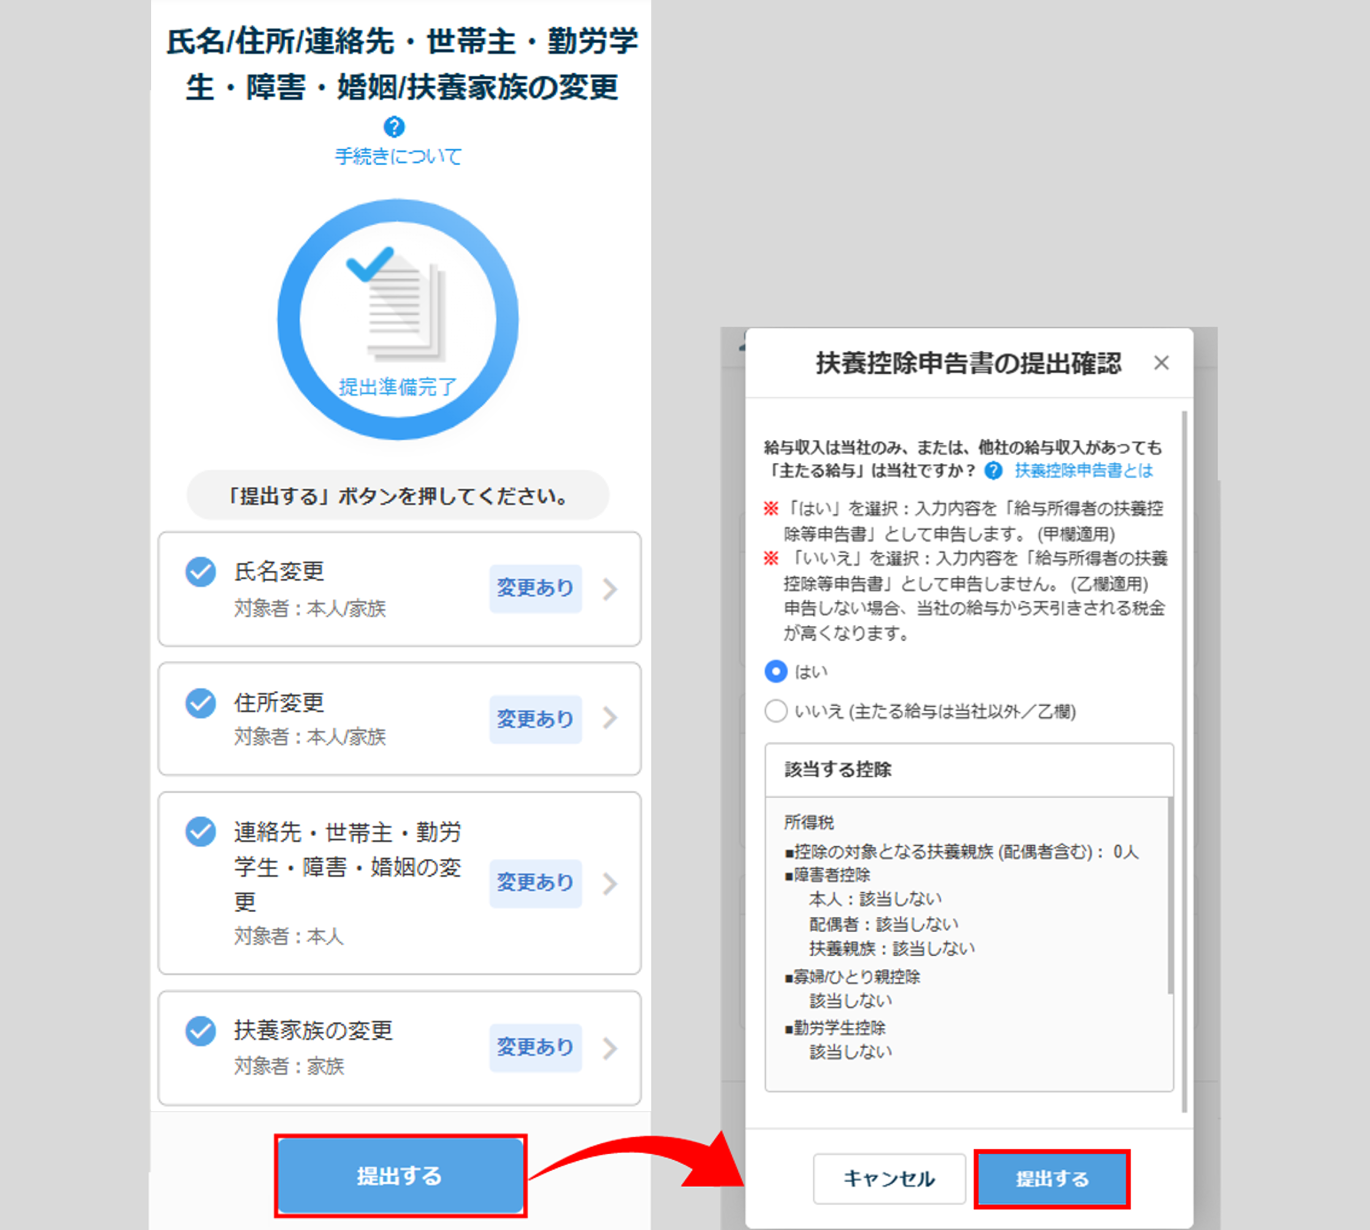Click the キャンセル button

[889, 1179]
